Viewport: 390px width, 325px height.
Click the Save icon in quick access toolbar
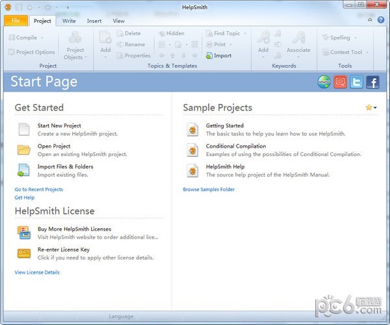tap(19, 7)
